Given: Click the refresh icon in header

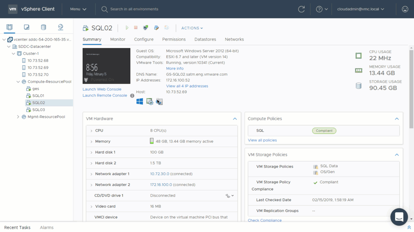Looking at the screenshot, I should click(x=301, y=9).
